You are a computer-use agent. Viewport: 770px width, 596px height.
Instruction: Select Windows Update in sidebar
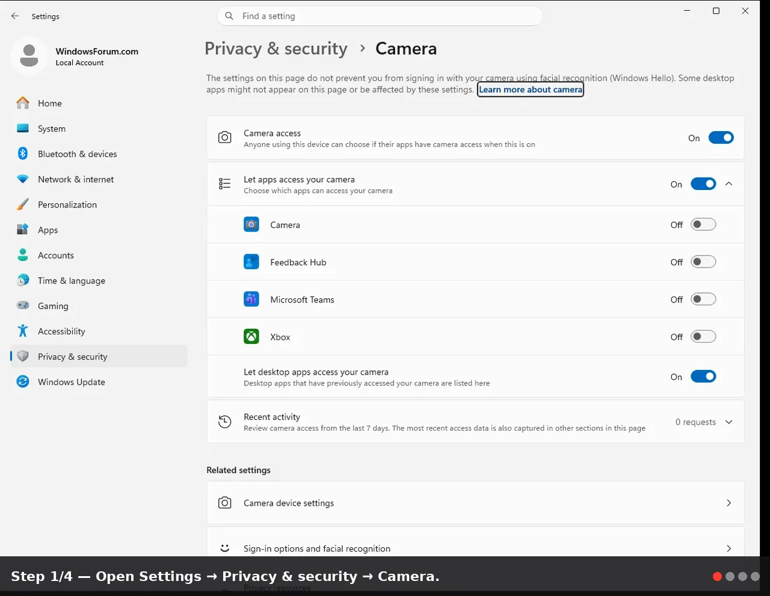tap(99, 381)
